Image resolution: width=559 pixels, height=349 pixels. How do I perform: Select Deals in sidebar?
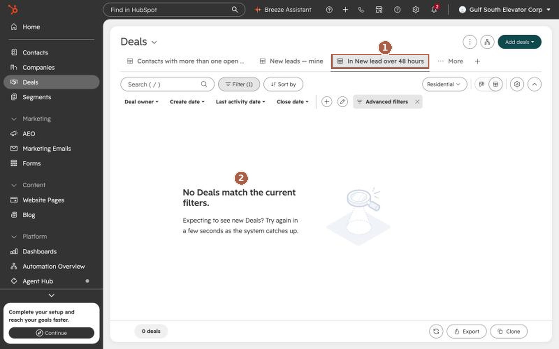51,82
